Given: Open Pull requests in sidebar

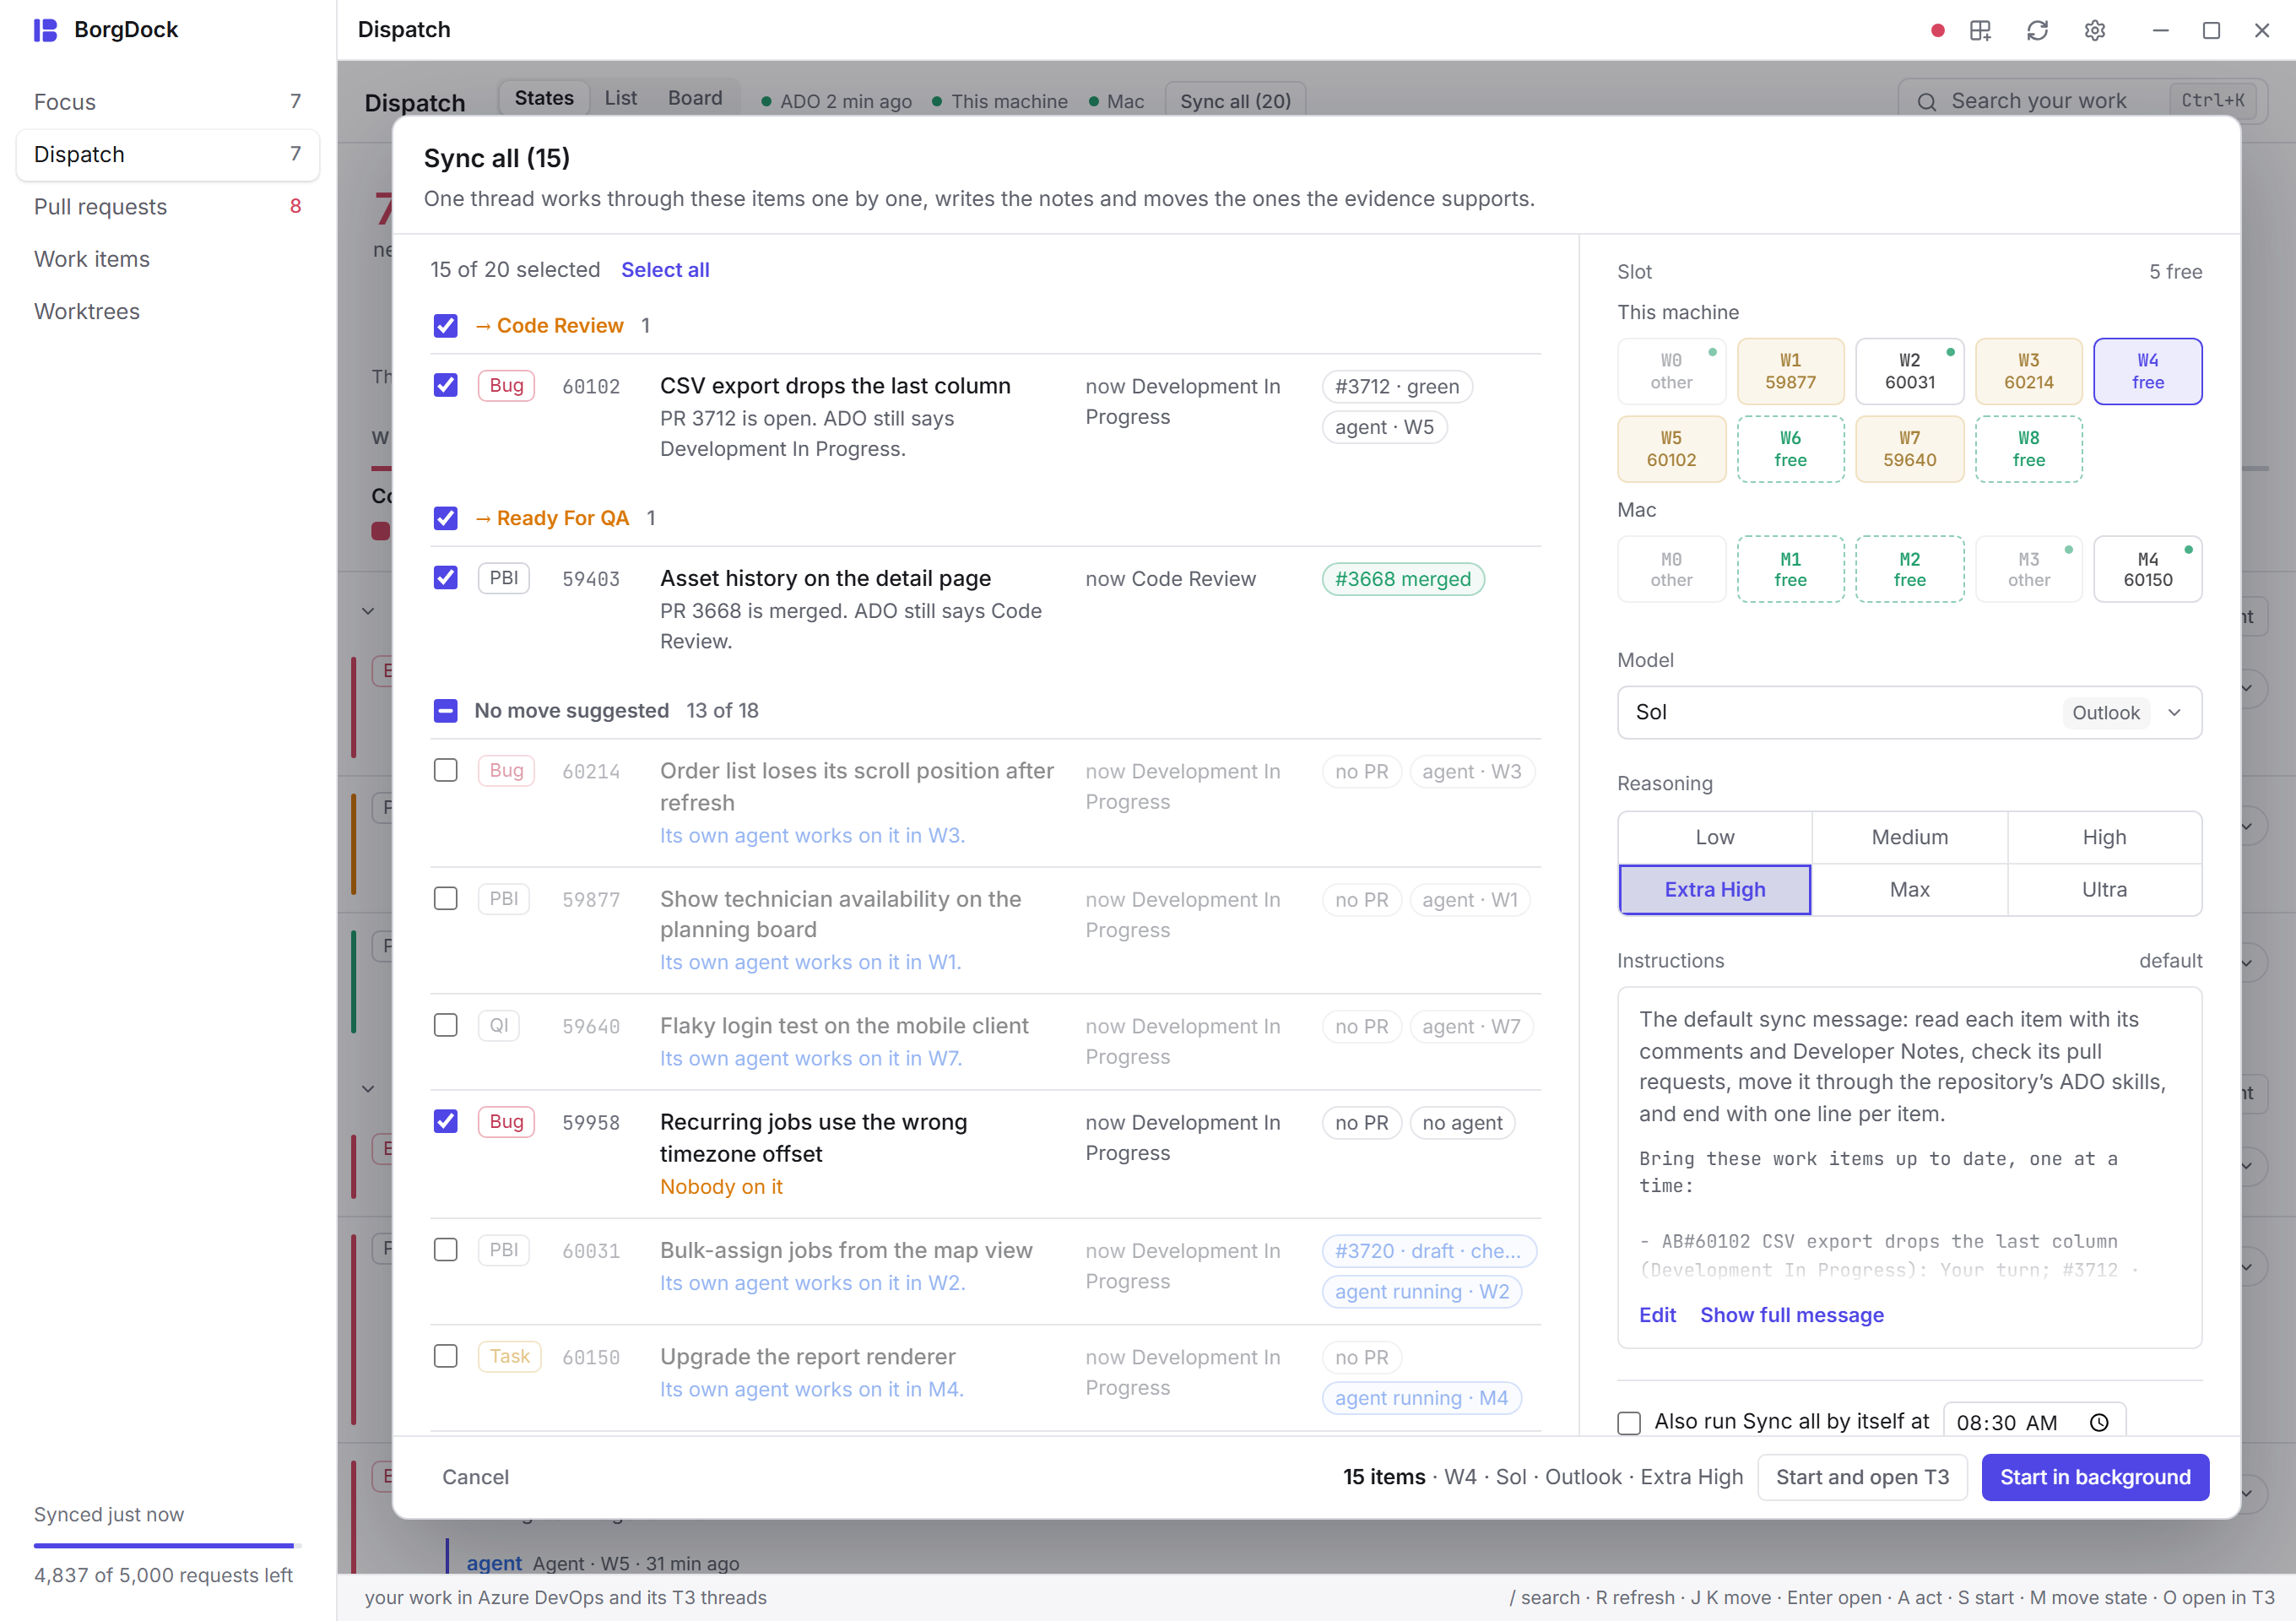Looking at the screenshot, I should coord(168,207).
